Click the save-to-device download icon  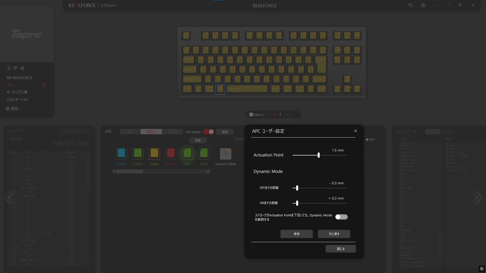click(x=423, y=5)
